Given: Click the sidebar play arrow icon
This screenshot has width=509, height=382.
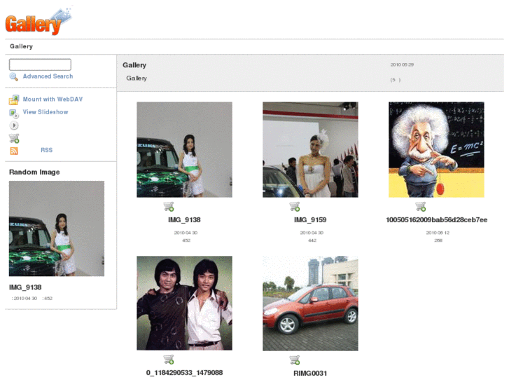Looking at the screenshot, I should tap(13, 125).
